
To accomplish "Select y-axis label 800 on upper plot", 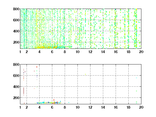I will 16,9.
